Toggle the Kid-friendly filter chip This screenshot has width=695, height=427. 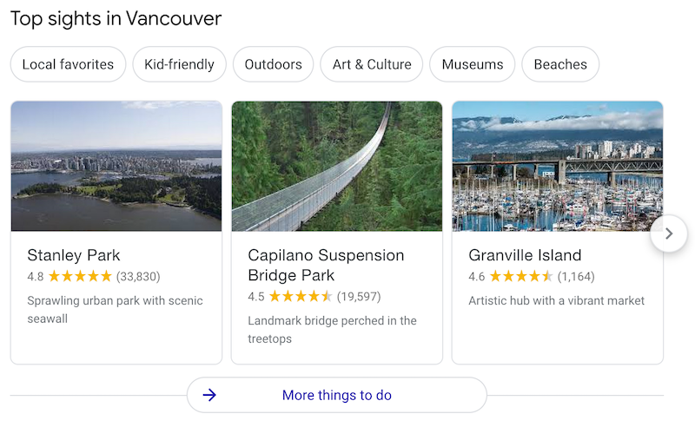[x=179, y=64]
